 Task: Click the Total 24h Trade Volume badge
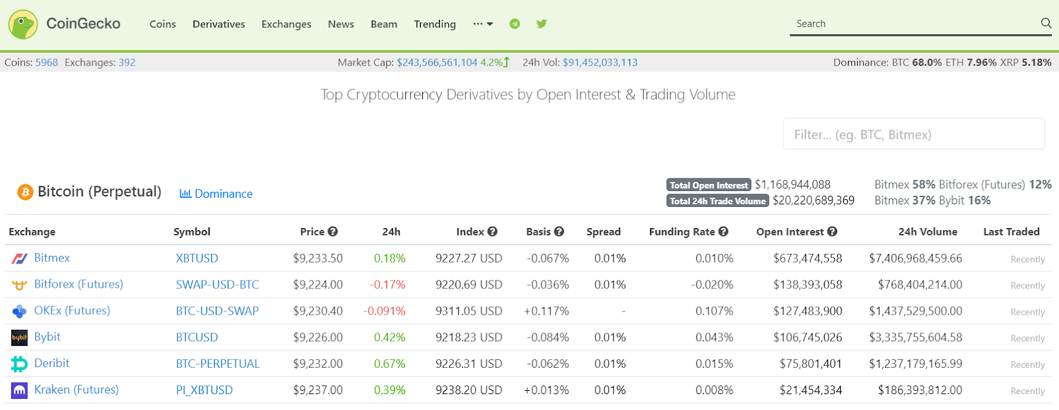(717, 201)
